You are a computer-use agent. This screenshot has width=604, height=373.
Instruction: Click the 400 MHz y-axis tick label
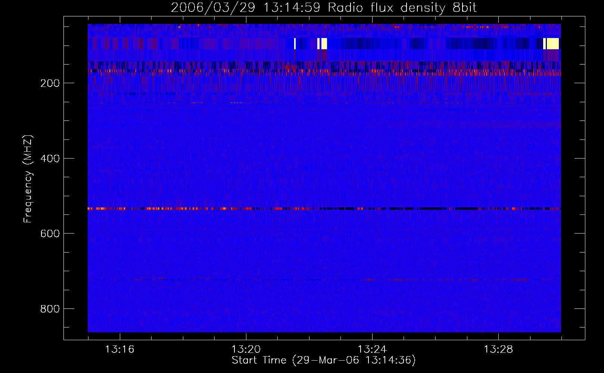click(50, 159)
